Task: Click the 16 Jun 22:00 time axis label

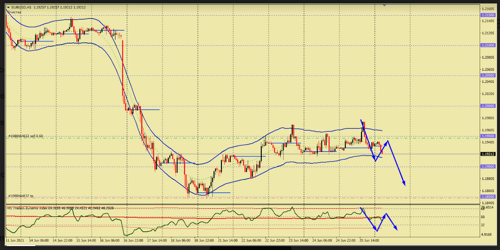Action: pos(133,241)
